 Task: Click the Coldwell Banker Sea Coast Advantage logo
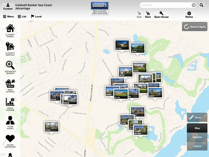tap(100, 8)
